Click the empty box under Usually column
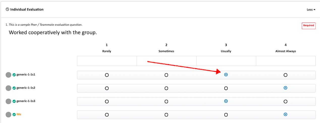Image resolution: width=320 pixels, height=123 pixels. point(226,61)
